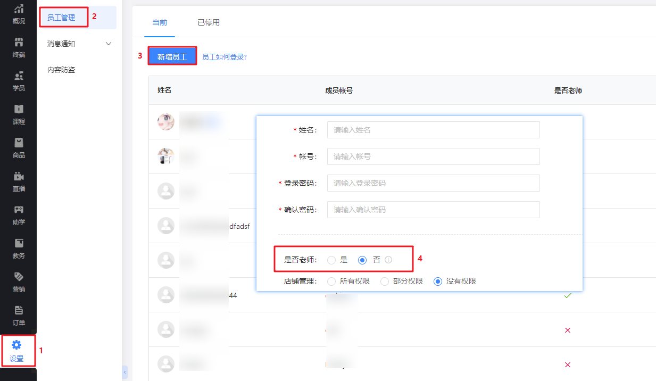Open the 营销 marketing tag icon
The width and height of the screenshot is (656, 381).
19,277
